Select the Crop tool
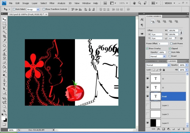 coord(4,36)
